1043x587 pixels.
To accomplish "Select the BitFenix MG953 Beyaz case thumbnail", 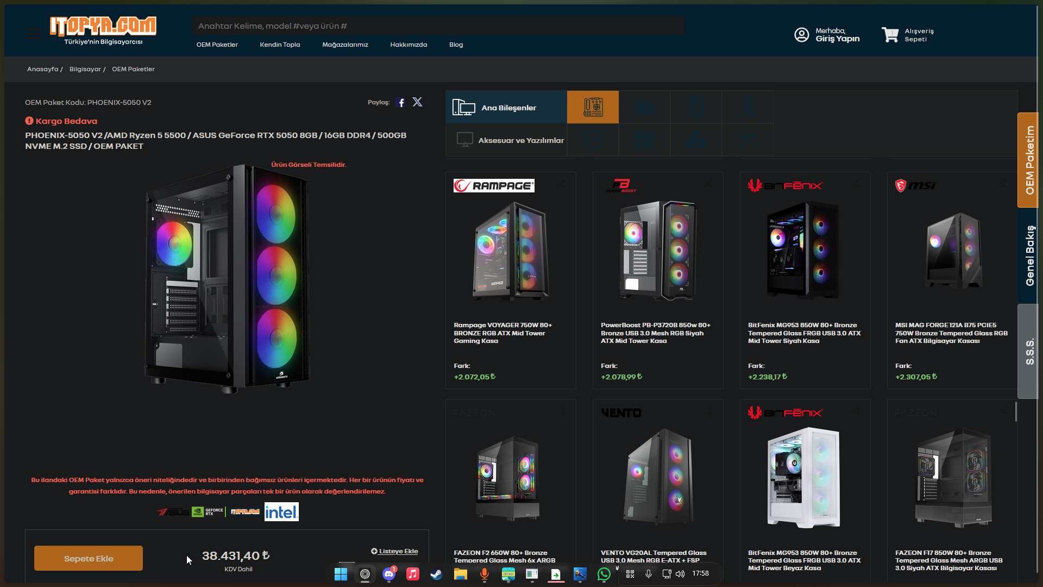I will click(x=804, y=477).
